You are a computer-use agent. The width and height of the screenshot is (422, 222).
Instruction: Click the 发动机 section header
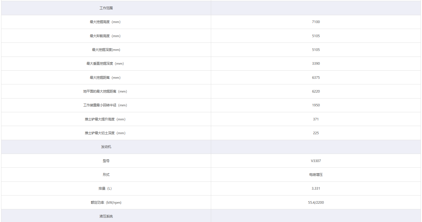pyautogui.click(x=106, y=147)
